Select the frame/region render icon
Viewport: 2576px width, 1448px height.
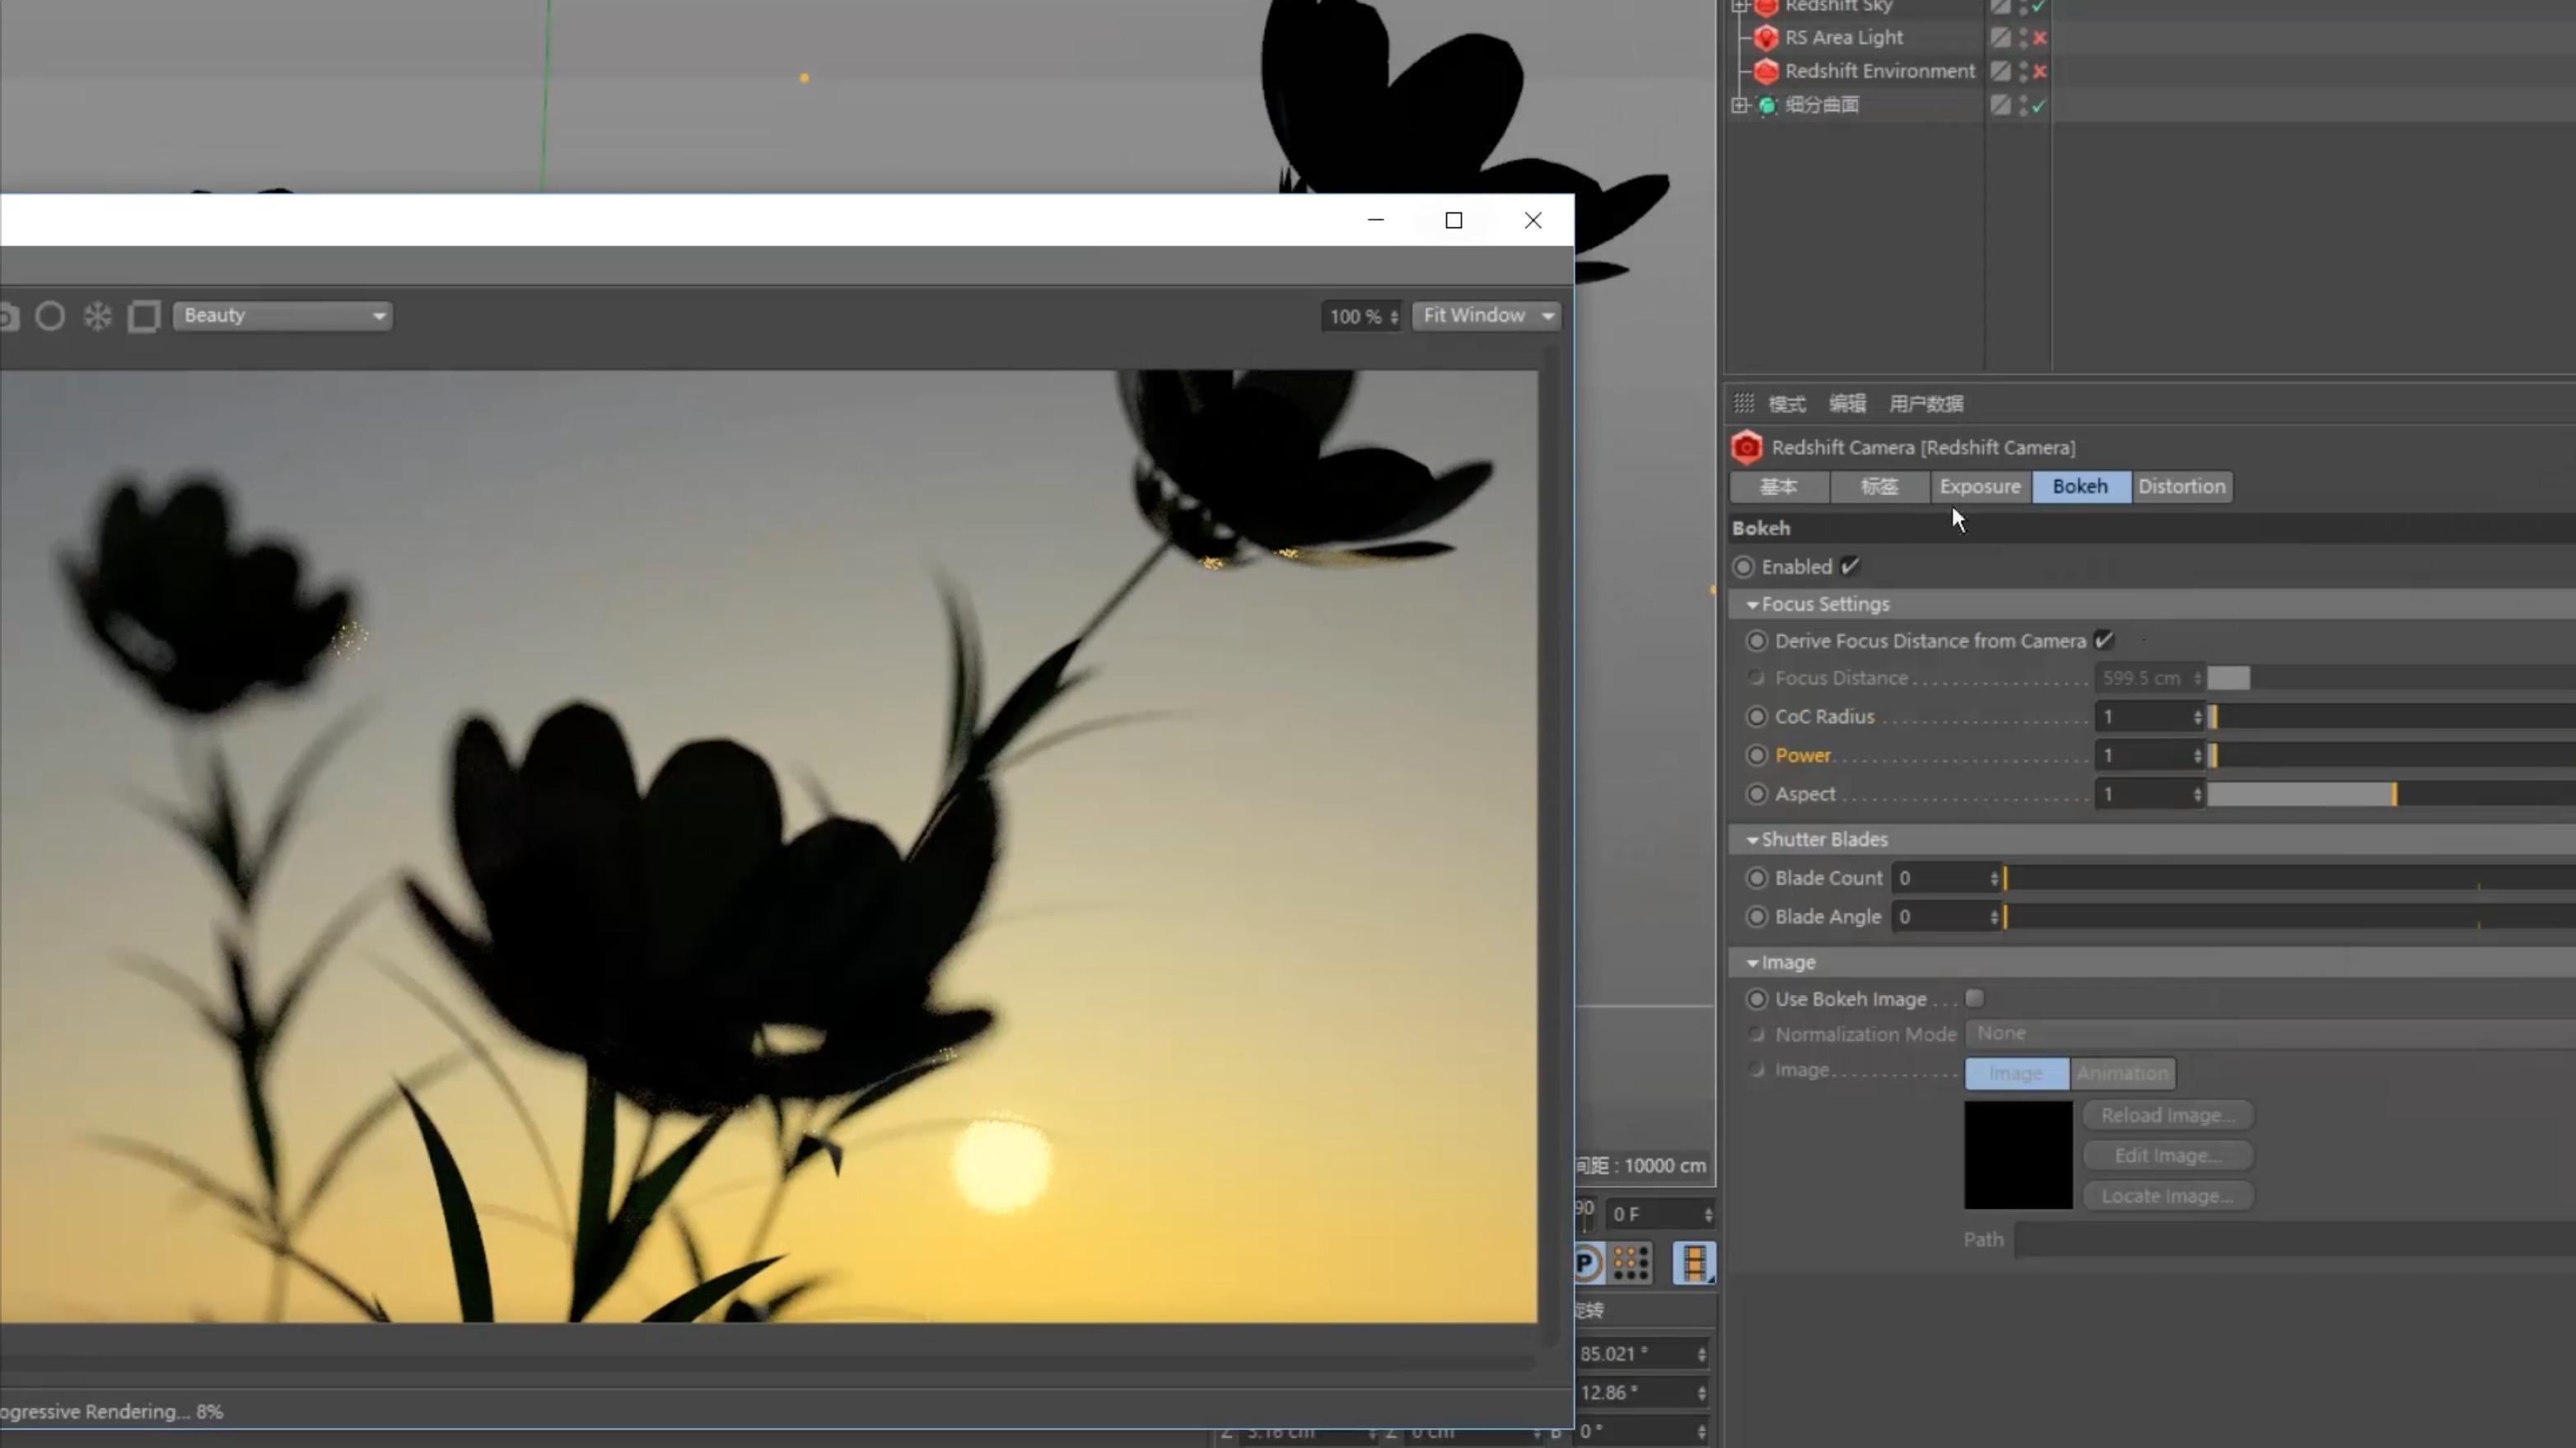tap(145, 315)
